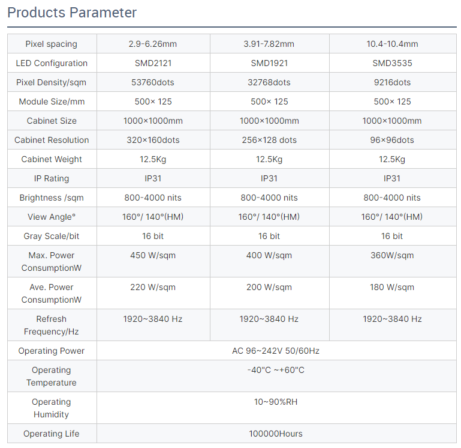Viewport: 461px width, 448px height.
Task: Select the Cabinet Resolution row label
Action: pos(52,140)
